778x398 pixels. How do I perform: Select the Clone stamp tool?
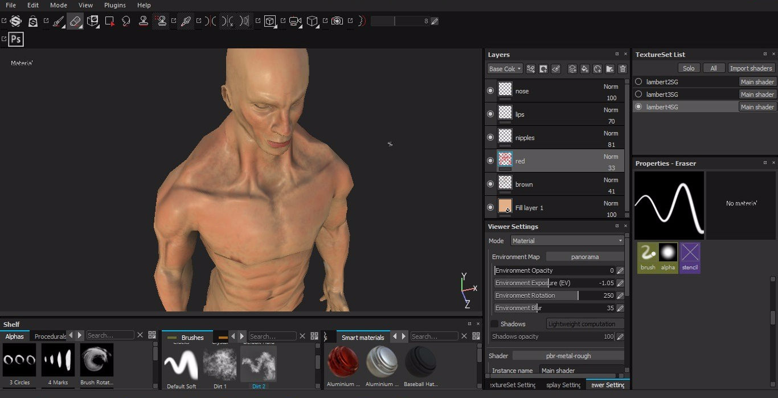coord(144,21)
